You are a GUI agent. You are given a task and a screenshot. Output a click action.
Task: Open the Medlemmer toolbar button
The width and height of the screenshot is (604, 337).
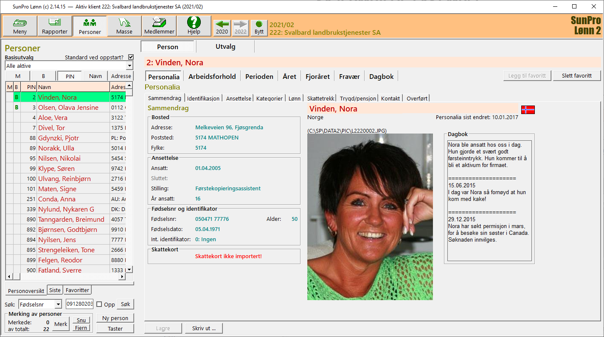point(159,26)
